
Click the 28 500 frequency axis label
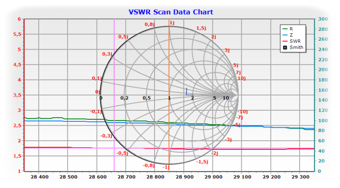pyautogui.click(x=68, y=177)
